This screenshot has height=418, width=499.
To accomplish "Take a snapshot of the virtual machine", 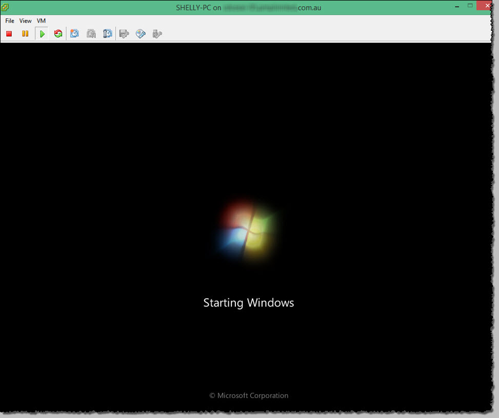I will pyautogui.click(x=74, y=33).
